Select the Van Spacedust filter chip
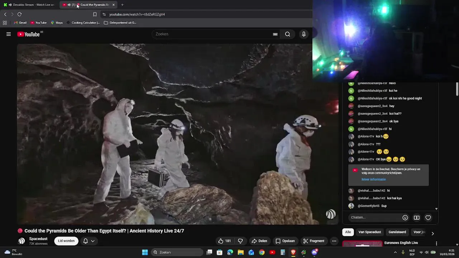This screenshot has height=258, width=459. click(370, 232)
